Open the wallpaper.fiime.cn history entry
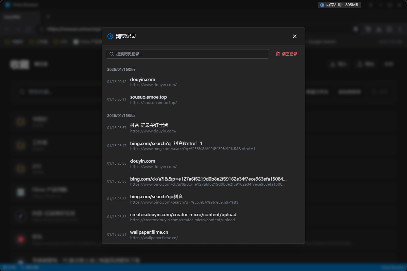Image resolution: width=407 pixels, height=271 pixels. [x=203, y=234]
